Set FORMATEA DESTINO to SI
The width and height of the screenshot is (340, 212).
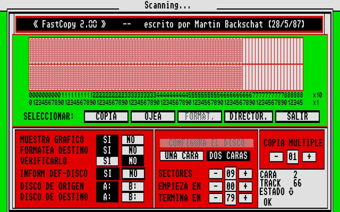[107, 150]
